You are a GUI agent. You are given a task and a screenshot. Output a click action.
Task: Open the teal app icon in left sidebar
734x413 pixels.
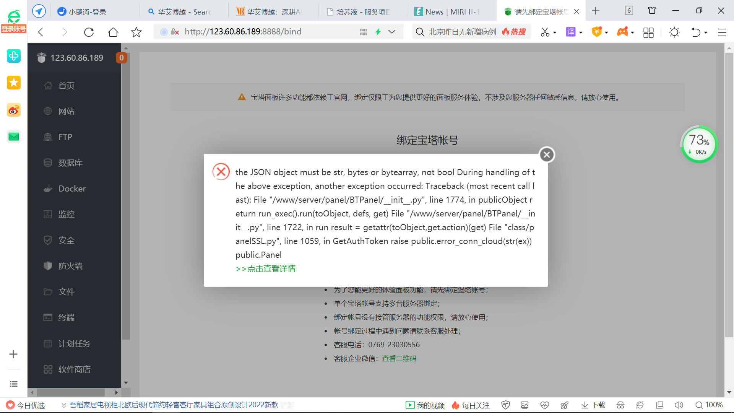pos(14,56)
